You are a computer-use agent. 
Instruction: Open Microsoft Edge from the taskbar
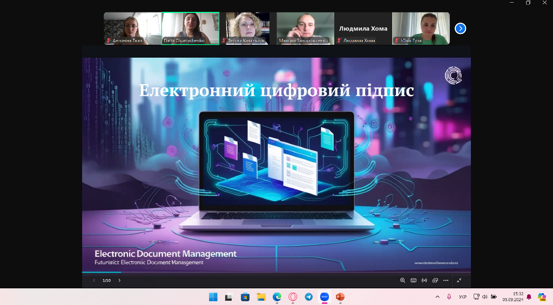pos(277,296)
